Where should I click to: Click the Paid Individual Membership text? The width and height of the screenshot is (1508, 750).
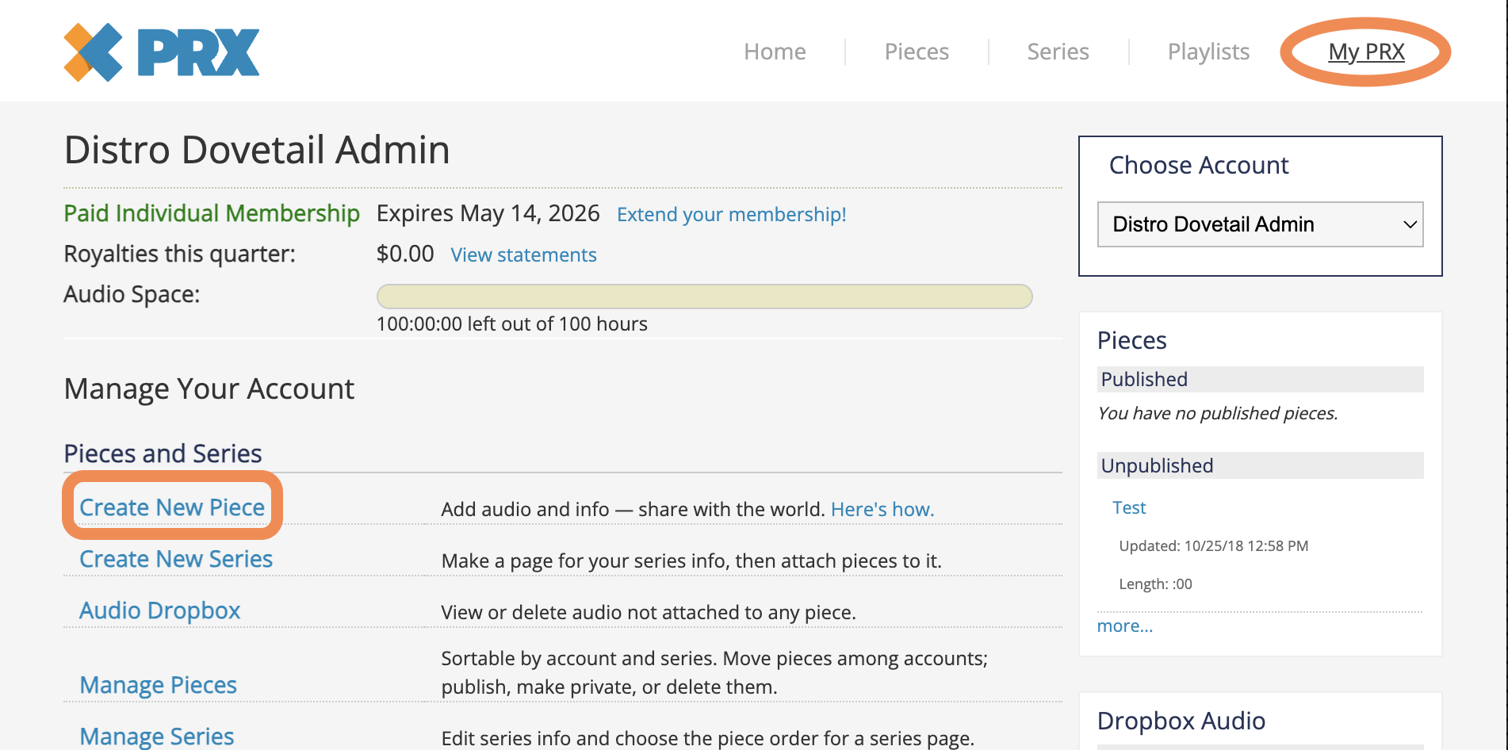coord(212,213)
